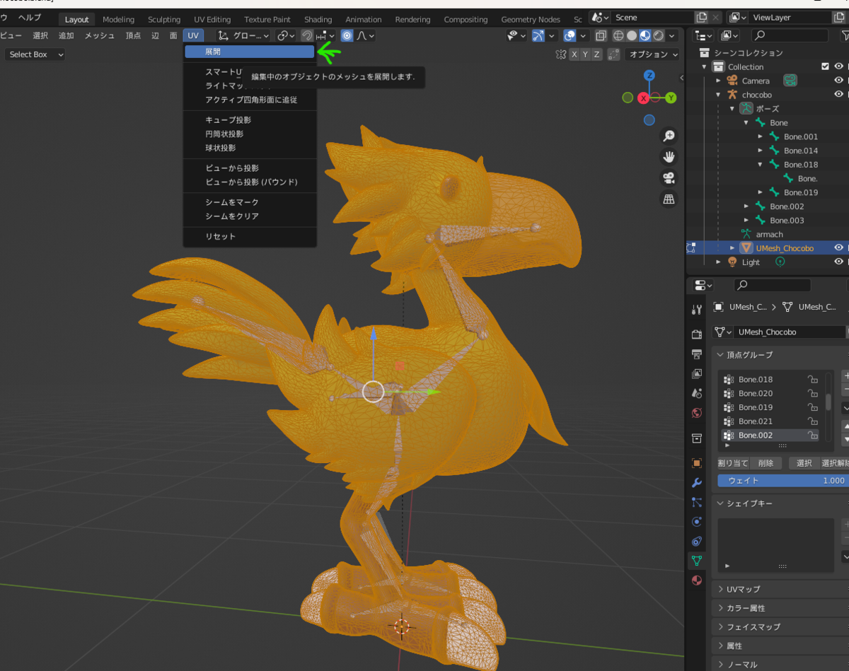
Task: Select solid viewport shading
Action: click(632, 35)
